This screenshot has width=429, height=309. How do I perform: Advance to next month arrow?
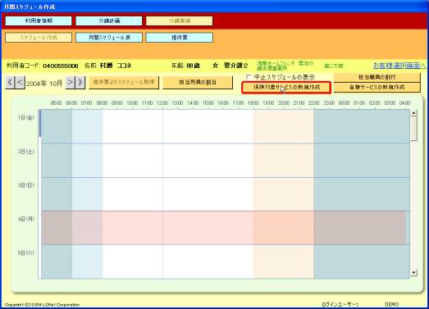70,82
